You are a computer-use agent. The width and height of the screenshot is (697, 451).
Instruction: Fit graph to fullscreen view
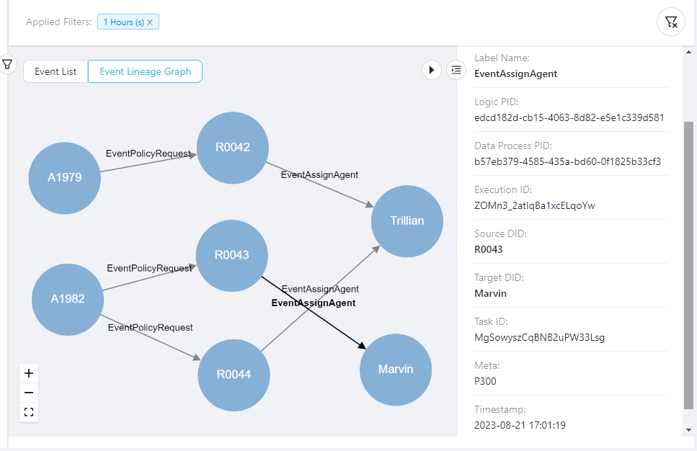coord(29,412)
